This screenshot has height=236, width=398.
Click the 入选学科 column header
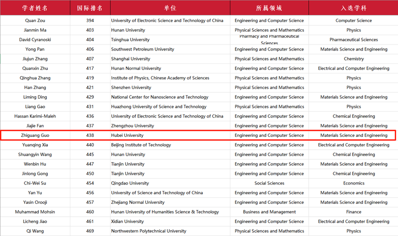point(353,8)
